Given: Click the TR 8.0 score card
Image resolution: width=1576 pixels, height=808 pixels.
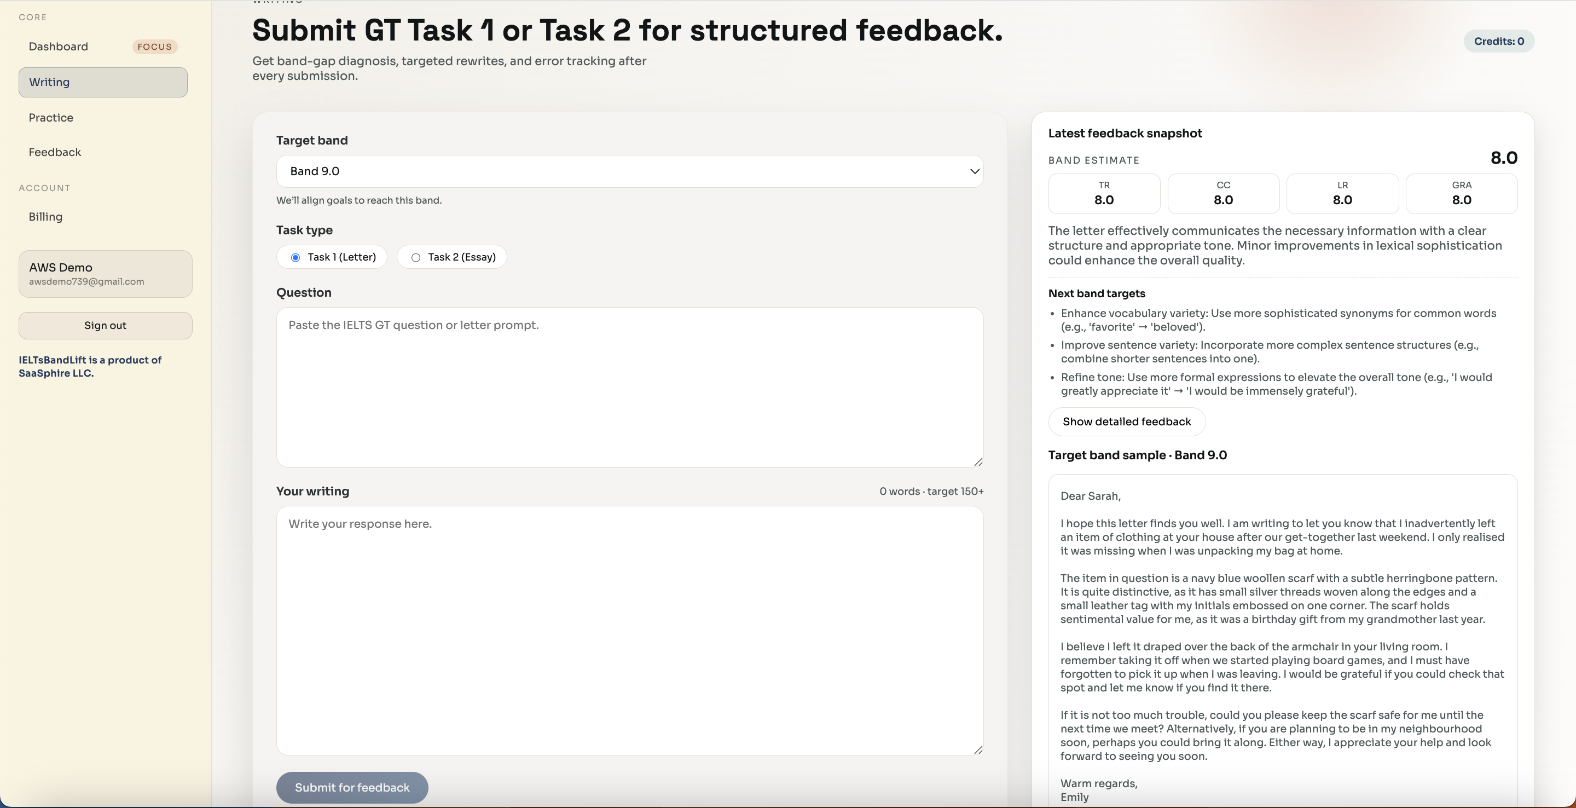Looking at the screenshot, I should coord(1104,193).
